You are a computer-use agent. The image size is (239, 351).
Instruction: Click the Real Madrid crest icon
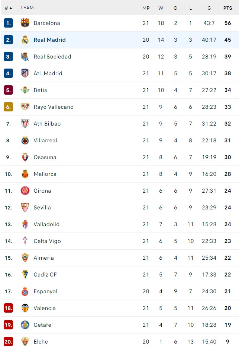(x=25, y=40)
